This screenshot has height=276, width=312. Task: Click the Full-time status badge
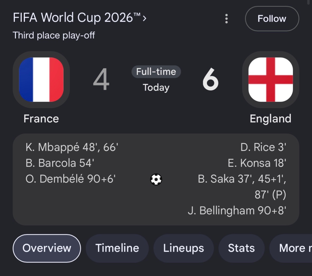point(156,72)
